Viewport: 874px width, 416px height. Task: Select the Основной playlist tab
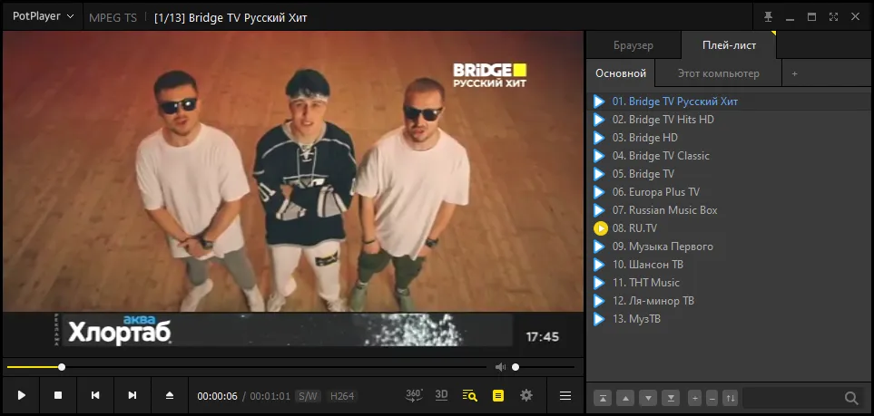(x=621, y=73)
